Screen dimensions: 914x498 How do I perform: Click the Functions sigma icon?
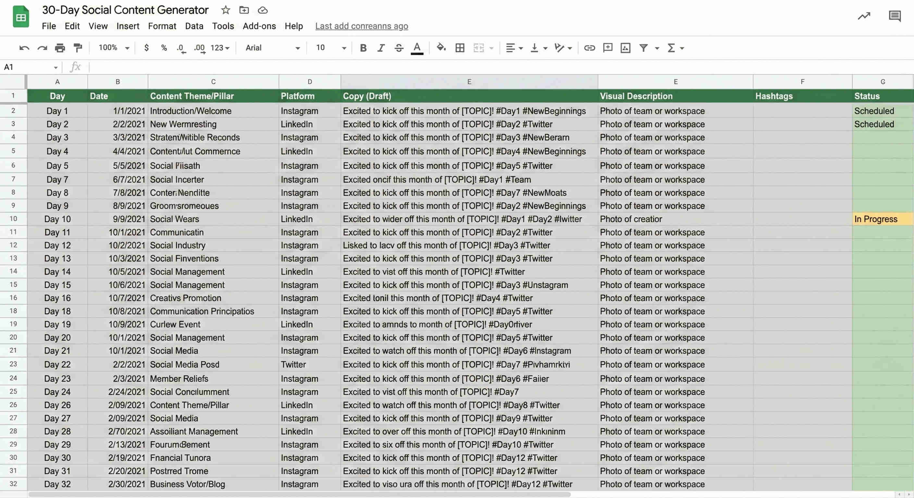[x=671, y=48]
